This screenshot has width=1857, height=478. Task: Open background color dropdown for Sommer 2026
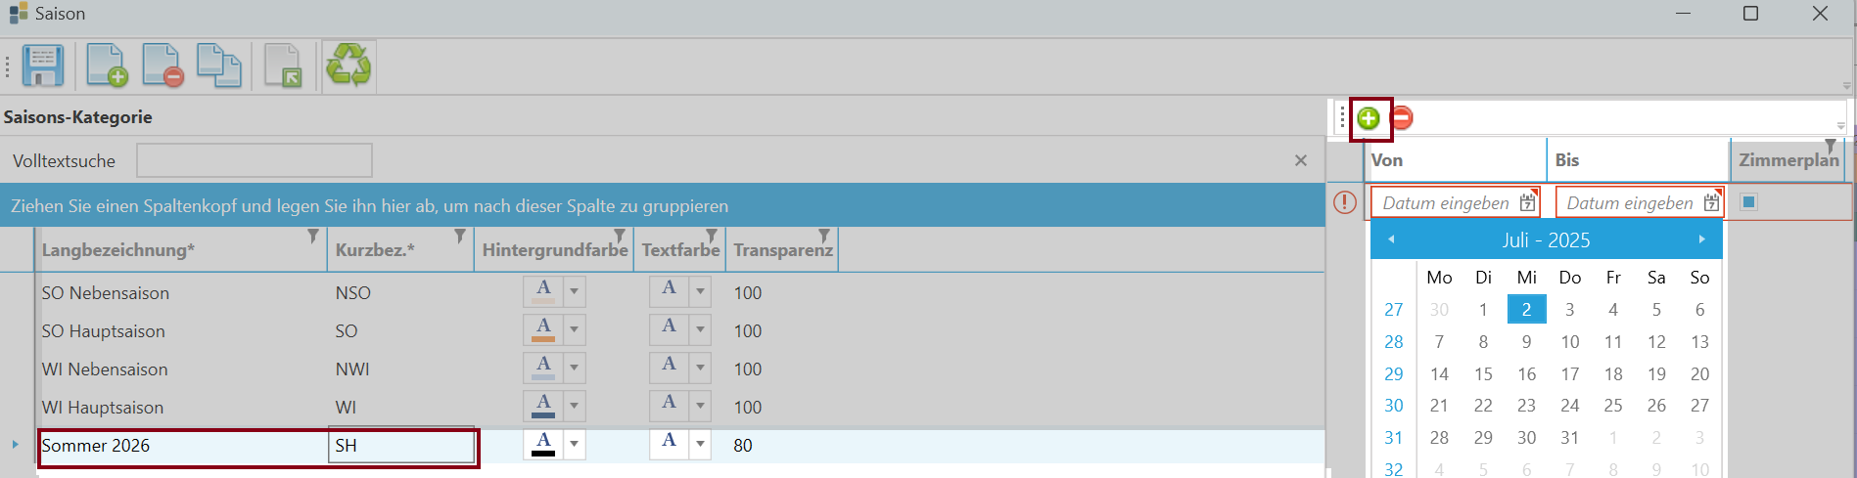pos(575,445)
